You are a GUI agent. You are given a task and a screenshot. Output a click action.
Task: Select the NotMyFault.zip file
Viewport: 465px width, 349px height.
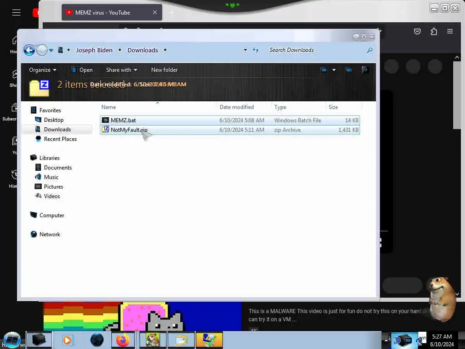[x=230, y=130]
